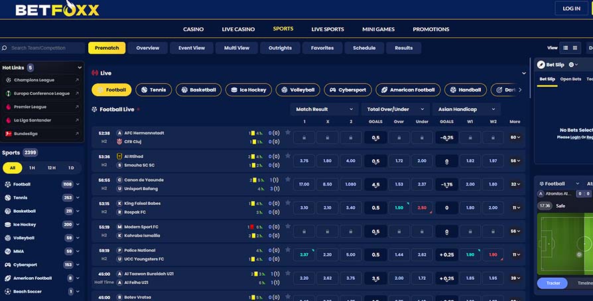Select the 1D time filter
The image size is (593, 301).
click(x=71, y=168)
